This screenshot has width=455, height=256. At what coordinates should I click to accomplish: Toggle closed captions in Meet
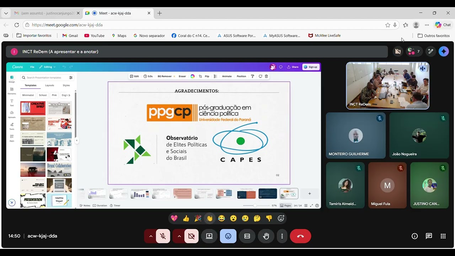pos(247,236)
